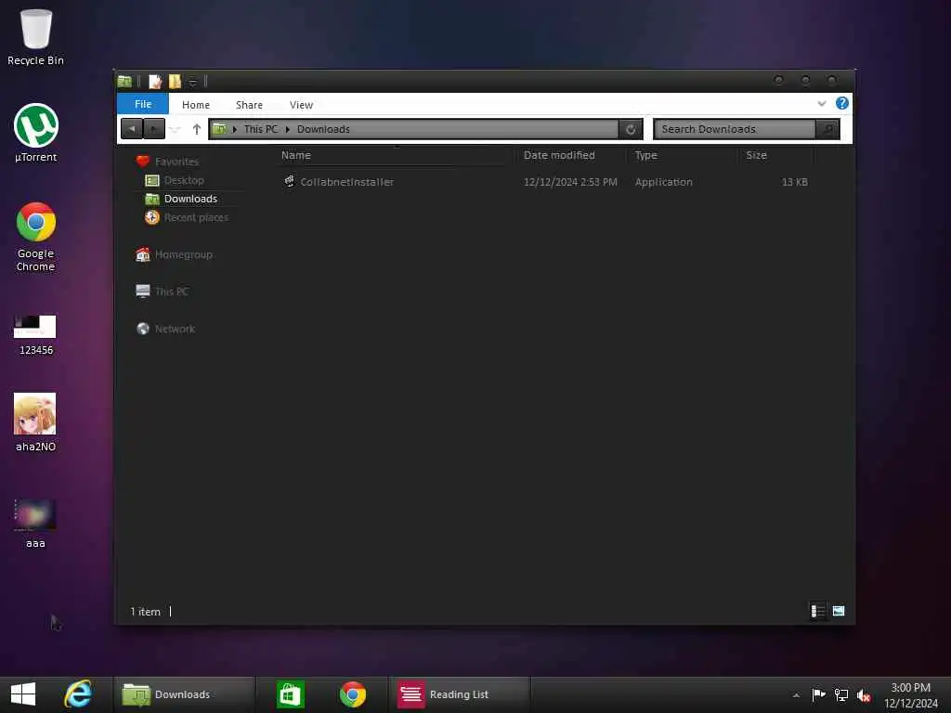Launch µTorrent from the desktop

36,133
